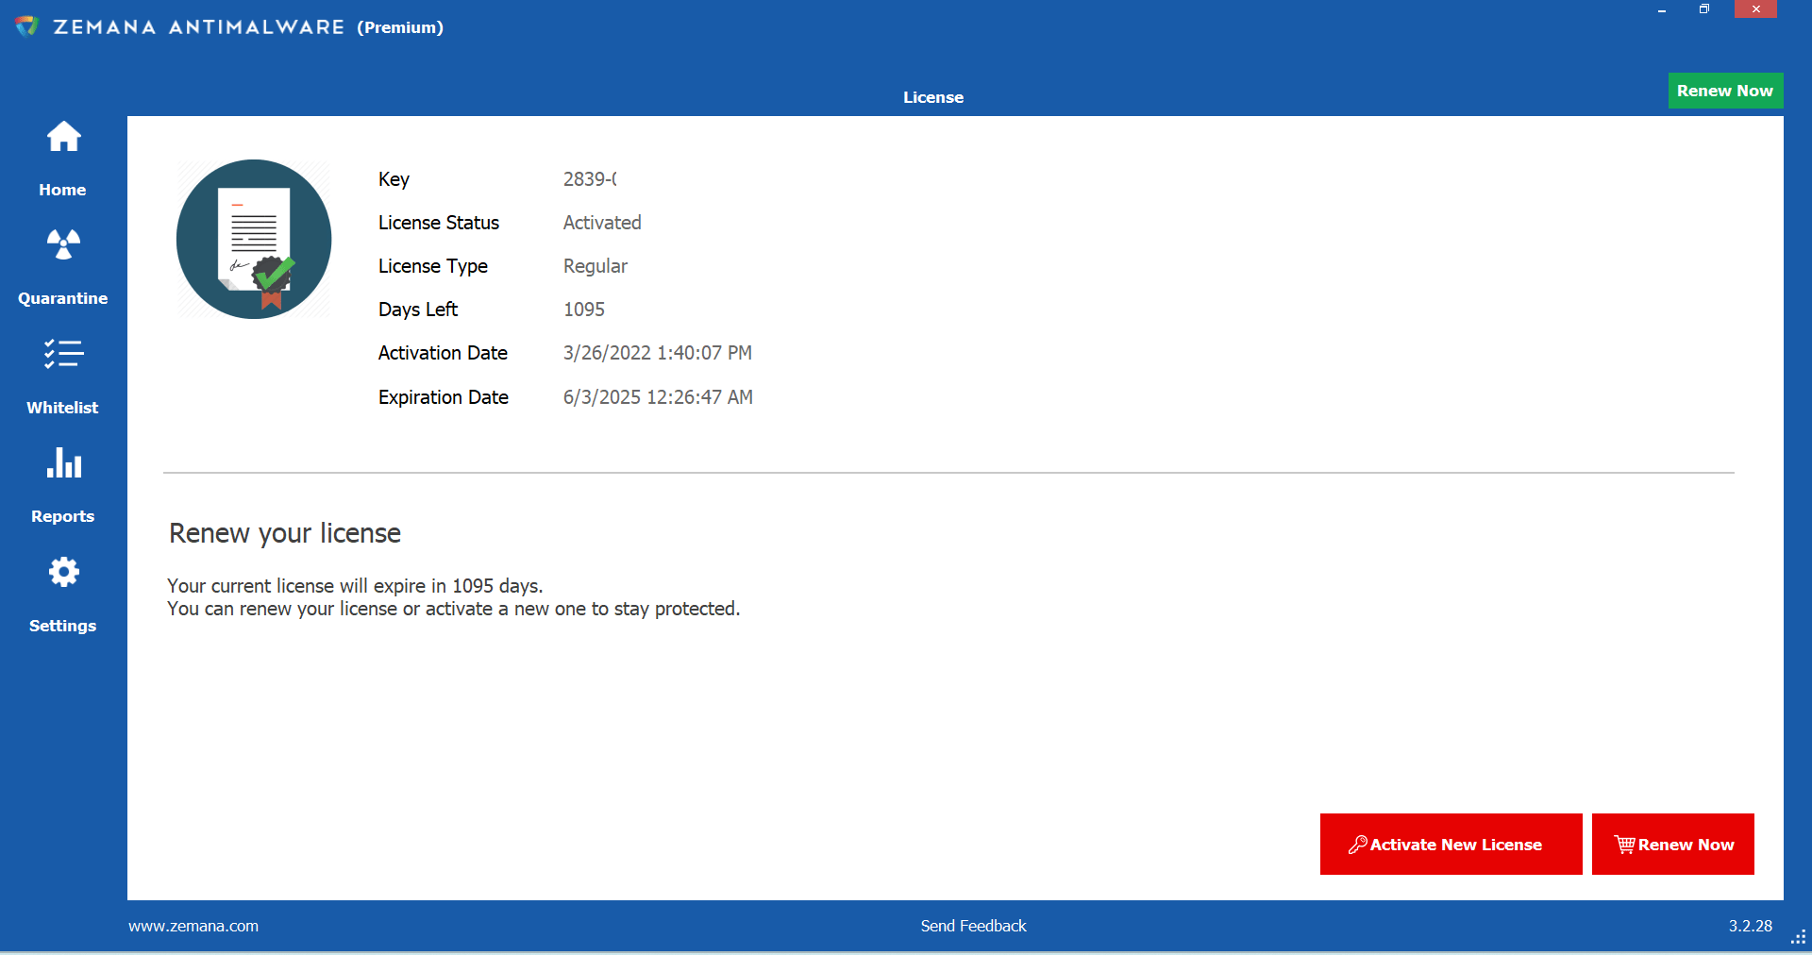Click the Renew your license heading
1812x955 pixels.
tap(285, 533)
